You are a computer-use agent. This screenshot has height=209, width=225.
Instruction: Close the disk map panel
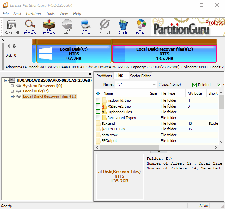click(3, 40)
